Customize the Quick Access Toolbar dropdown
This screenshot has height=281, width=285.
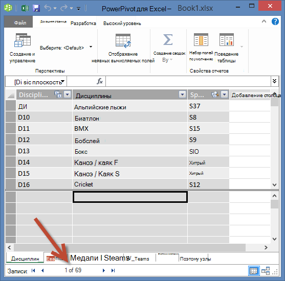pyautogui.click(x=78, y=9)
